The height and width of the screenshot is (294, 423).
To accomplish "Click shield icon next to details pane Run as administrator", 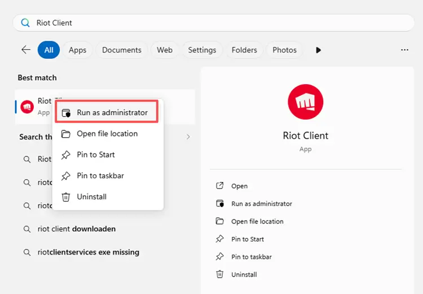I will 220,204.
